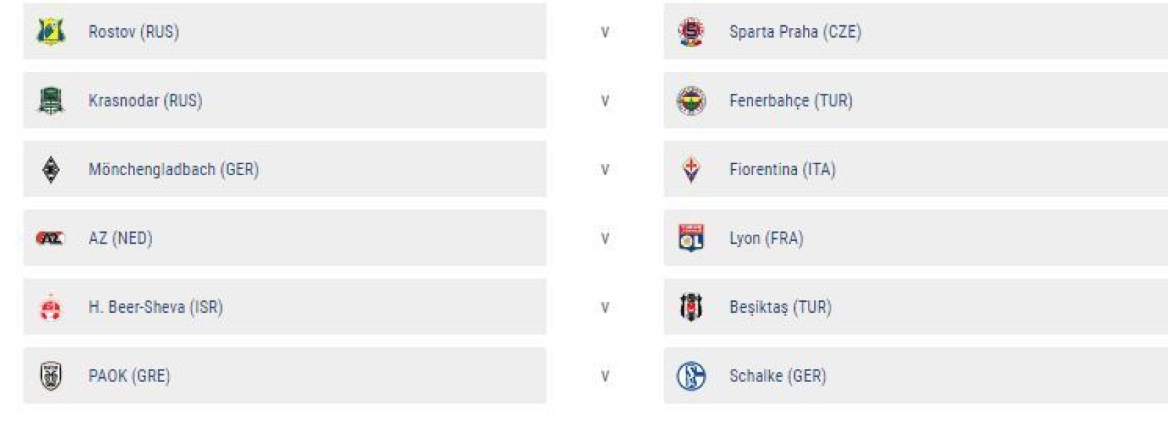The height and width of the screenshot is (438, 1168).
Task: Open the Rostov (RUS) team link
Action: 134,31
